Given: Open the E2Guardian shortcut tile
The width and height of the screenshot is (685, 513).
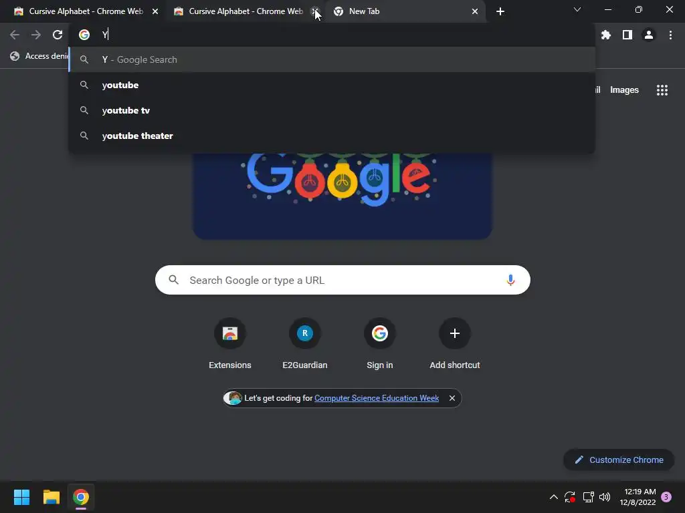Looking at the screenshot, I should [305, 345].
